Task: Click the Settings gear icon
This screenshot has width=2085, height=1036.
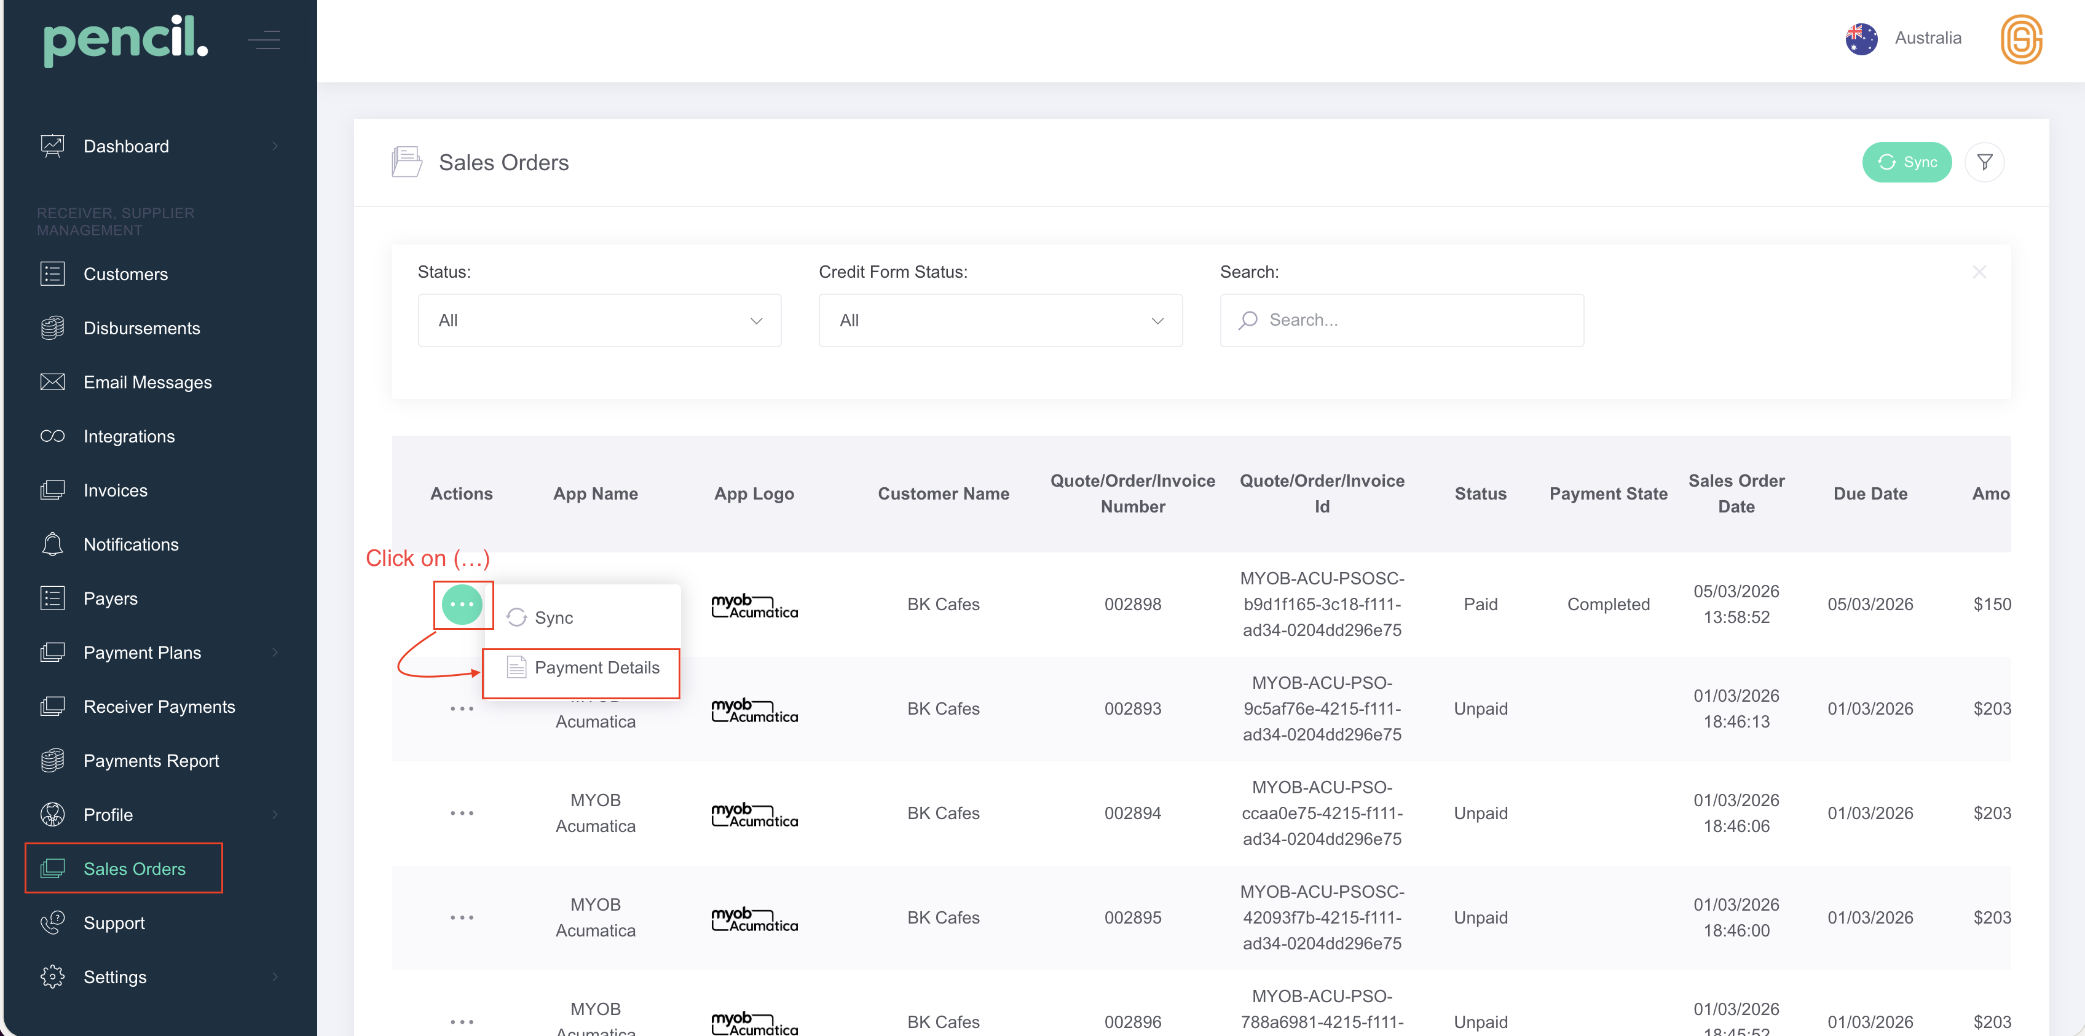Action: point(53,977)
